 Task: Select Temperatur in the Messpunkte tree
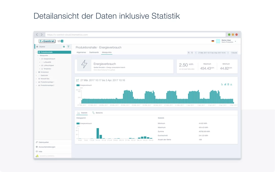click(47, 69)
